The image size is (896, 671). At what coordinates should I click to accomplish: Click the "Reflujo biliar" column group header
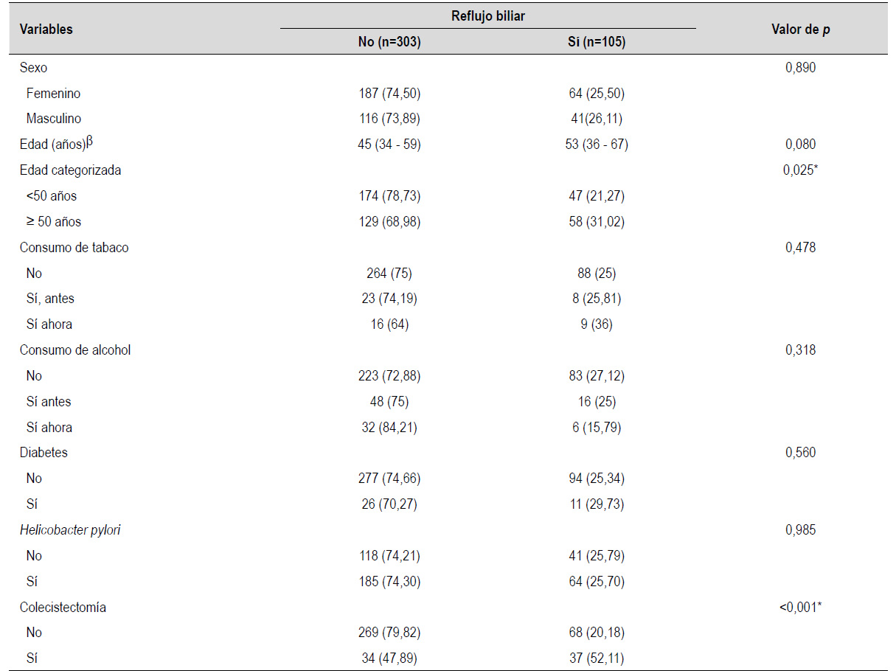(x=487, y=16)
